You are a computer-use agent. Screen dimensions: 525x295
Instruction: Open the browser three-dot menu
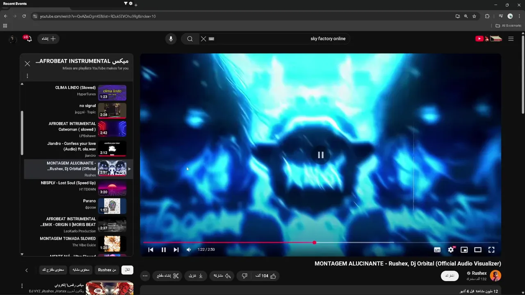tap(519, 16)
